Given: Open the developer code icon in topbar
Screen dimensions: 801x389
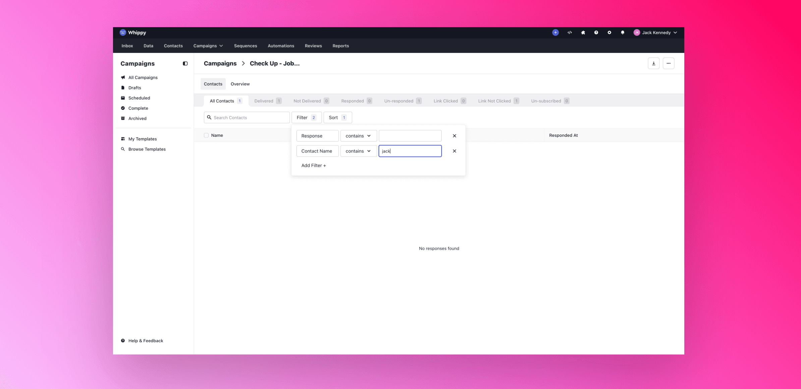Looking at the screenshot, I should click(569, 32).
